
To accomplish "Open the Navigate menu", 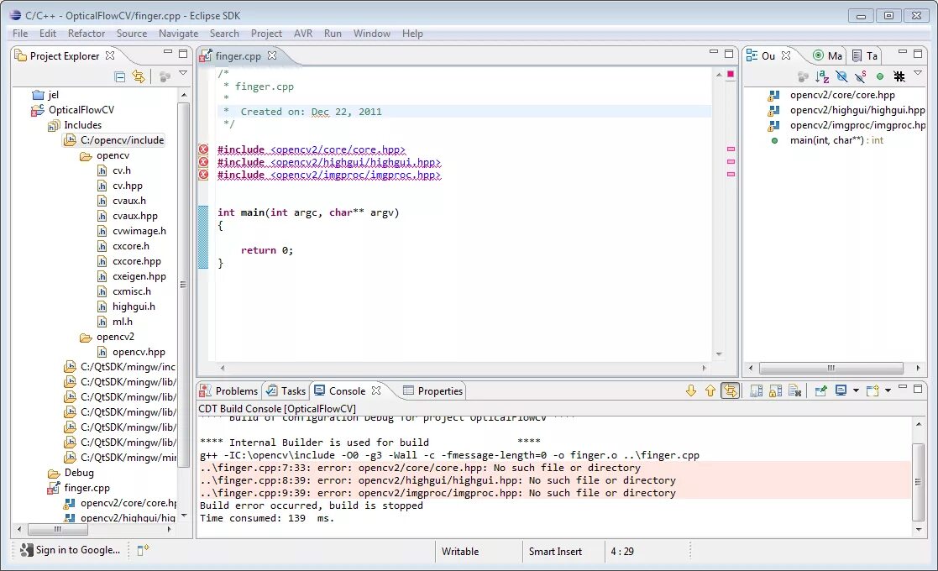I will click(178, 34).
